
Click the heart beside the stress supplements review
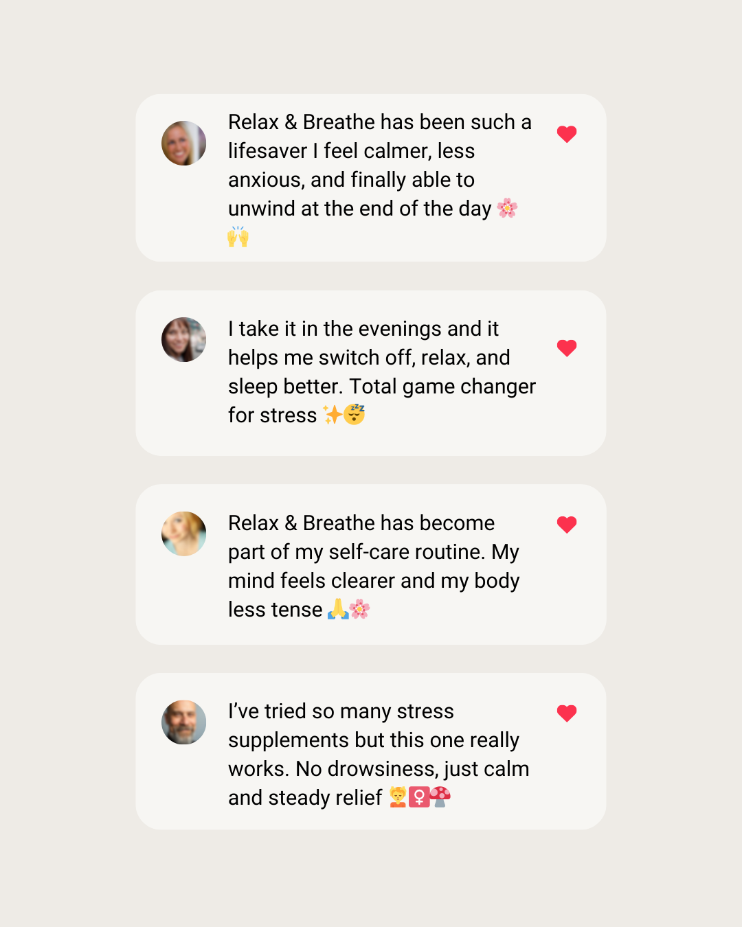[x=567, y=713]
